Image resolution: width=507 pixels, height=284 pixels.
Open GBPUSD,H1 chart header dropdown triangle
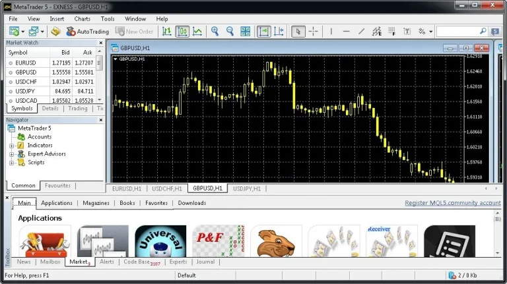coord(116,59)
